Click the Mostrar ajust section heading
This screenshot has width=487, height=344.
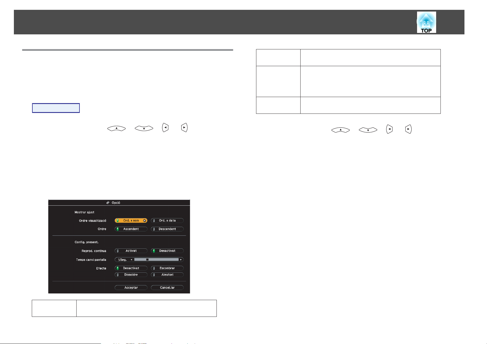tap(84, 212)
